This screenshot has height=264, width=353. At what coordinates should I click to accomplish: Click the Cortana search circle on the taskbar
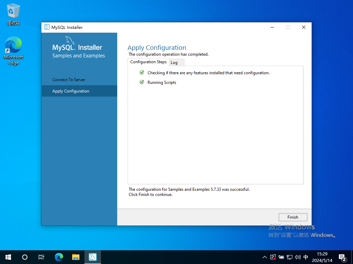pyautogui.click(x=25, y=257)
